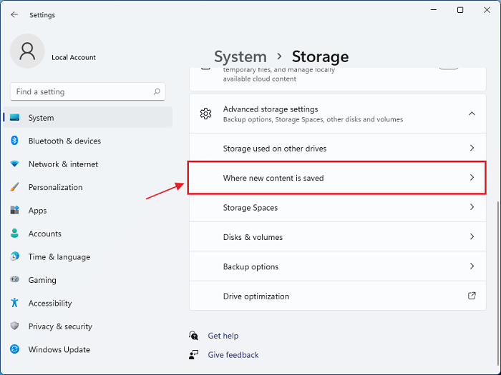The width and height of the screenshot is (501, 375).
Task: Click the Personalization paintbrush icon
Action: coord(14,187)
